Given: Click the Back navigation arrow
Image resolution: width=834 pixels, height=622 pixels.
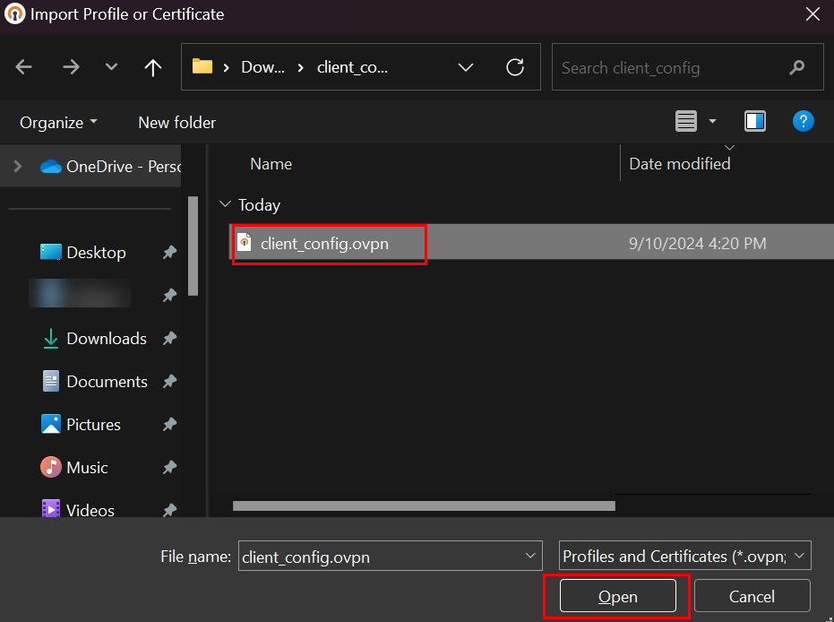Looking at the screenshot, I should (24, 67).
